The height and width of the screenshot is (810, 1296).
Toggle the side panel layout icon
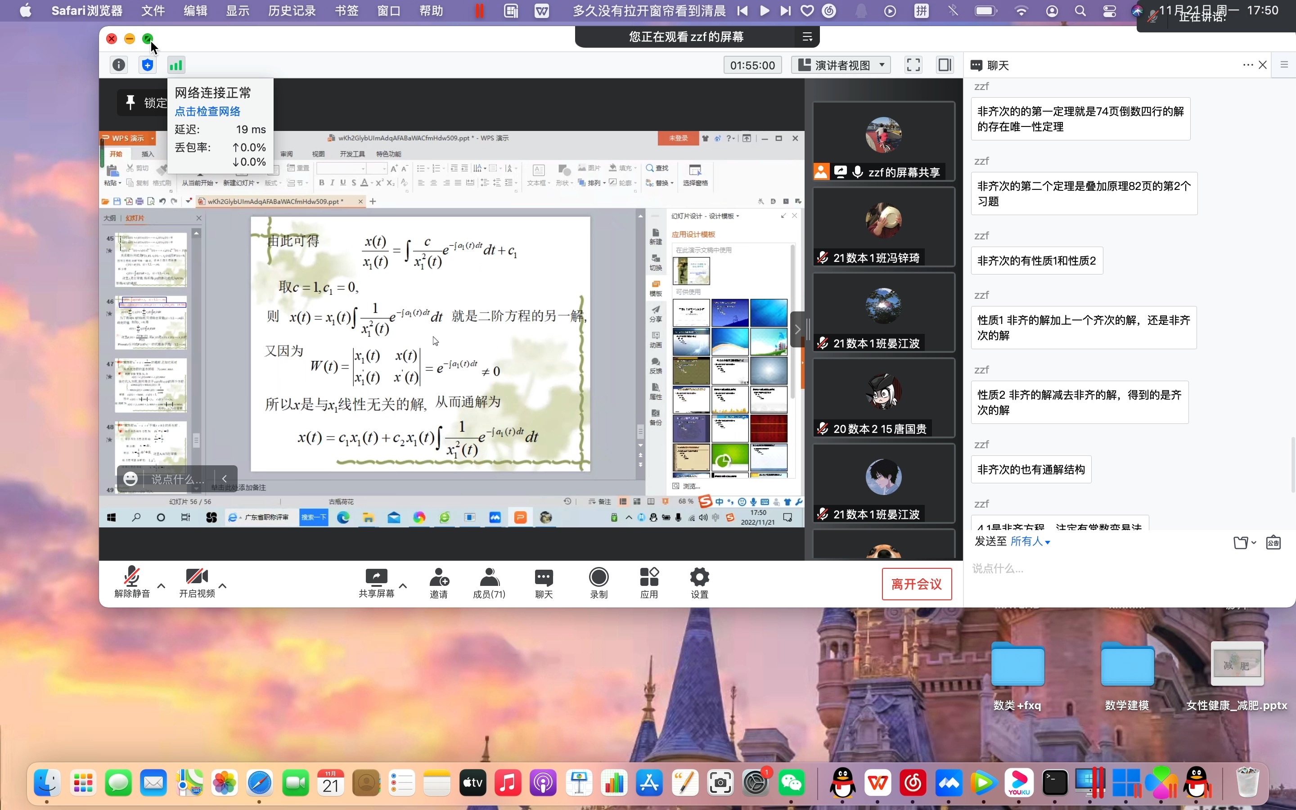tap(945, 65)
